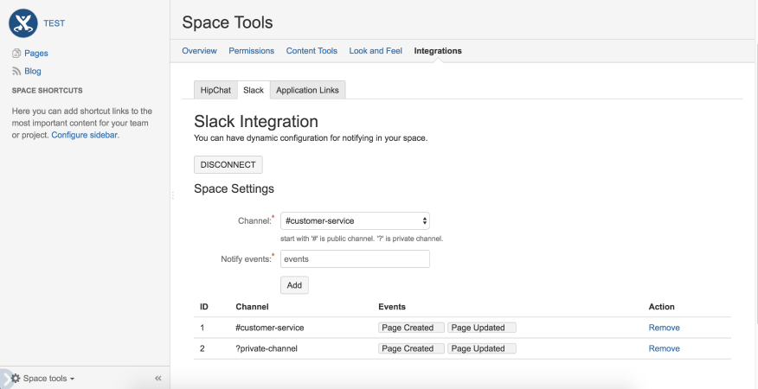758x389 pixels.
Task: Click the Space Settings heading
Action: click(234, 188)
